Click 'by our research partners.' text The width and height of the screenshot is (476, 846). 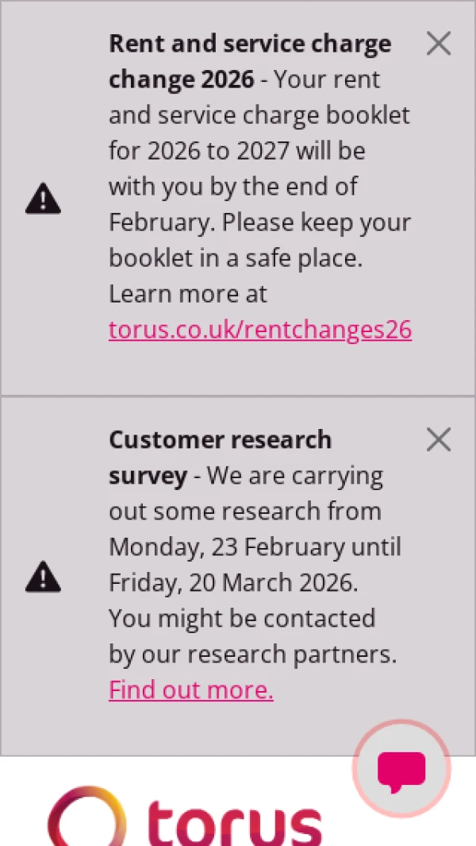click(x=252, y=655)
